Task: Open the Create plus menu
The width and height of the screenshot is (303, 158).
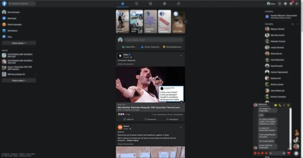Action: point(280,4)
